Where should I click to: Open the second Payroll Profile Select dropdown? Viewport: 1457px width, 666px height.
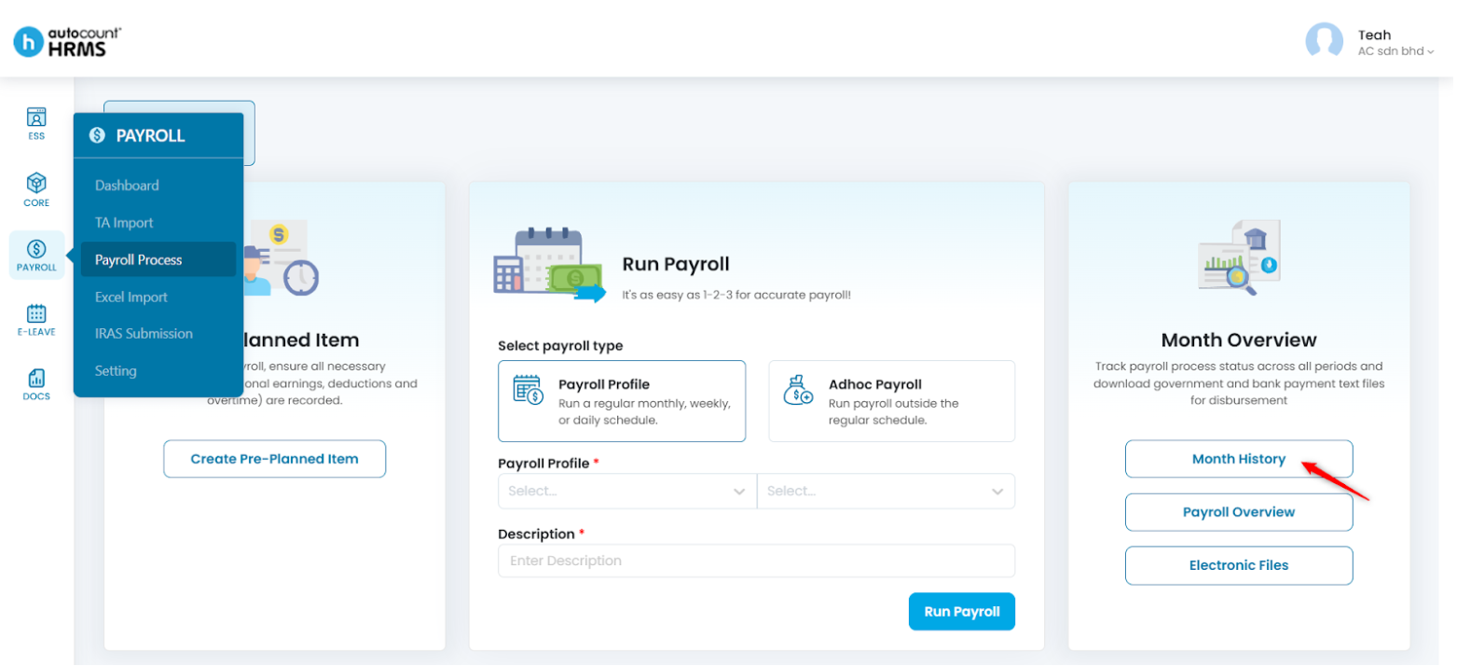[886, 491]
